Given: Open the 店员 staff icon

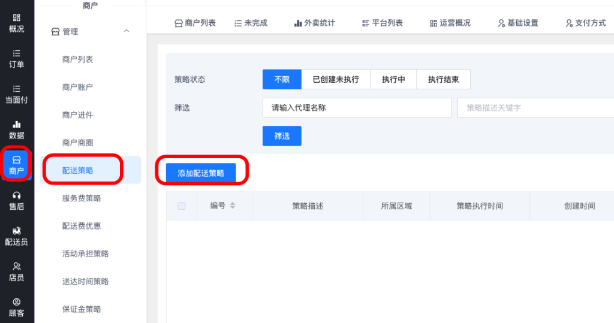Looking at the screenshot, I should 17,266.
